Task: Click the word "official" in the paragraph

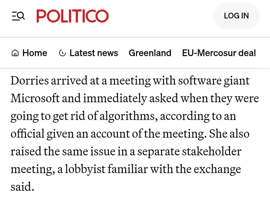Action: click(x=27, y=134)
